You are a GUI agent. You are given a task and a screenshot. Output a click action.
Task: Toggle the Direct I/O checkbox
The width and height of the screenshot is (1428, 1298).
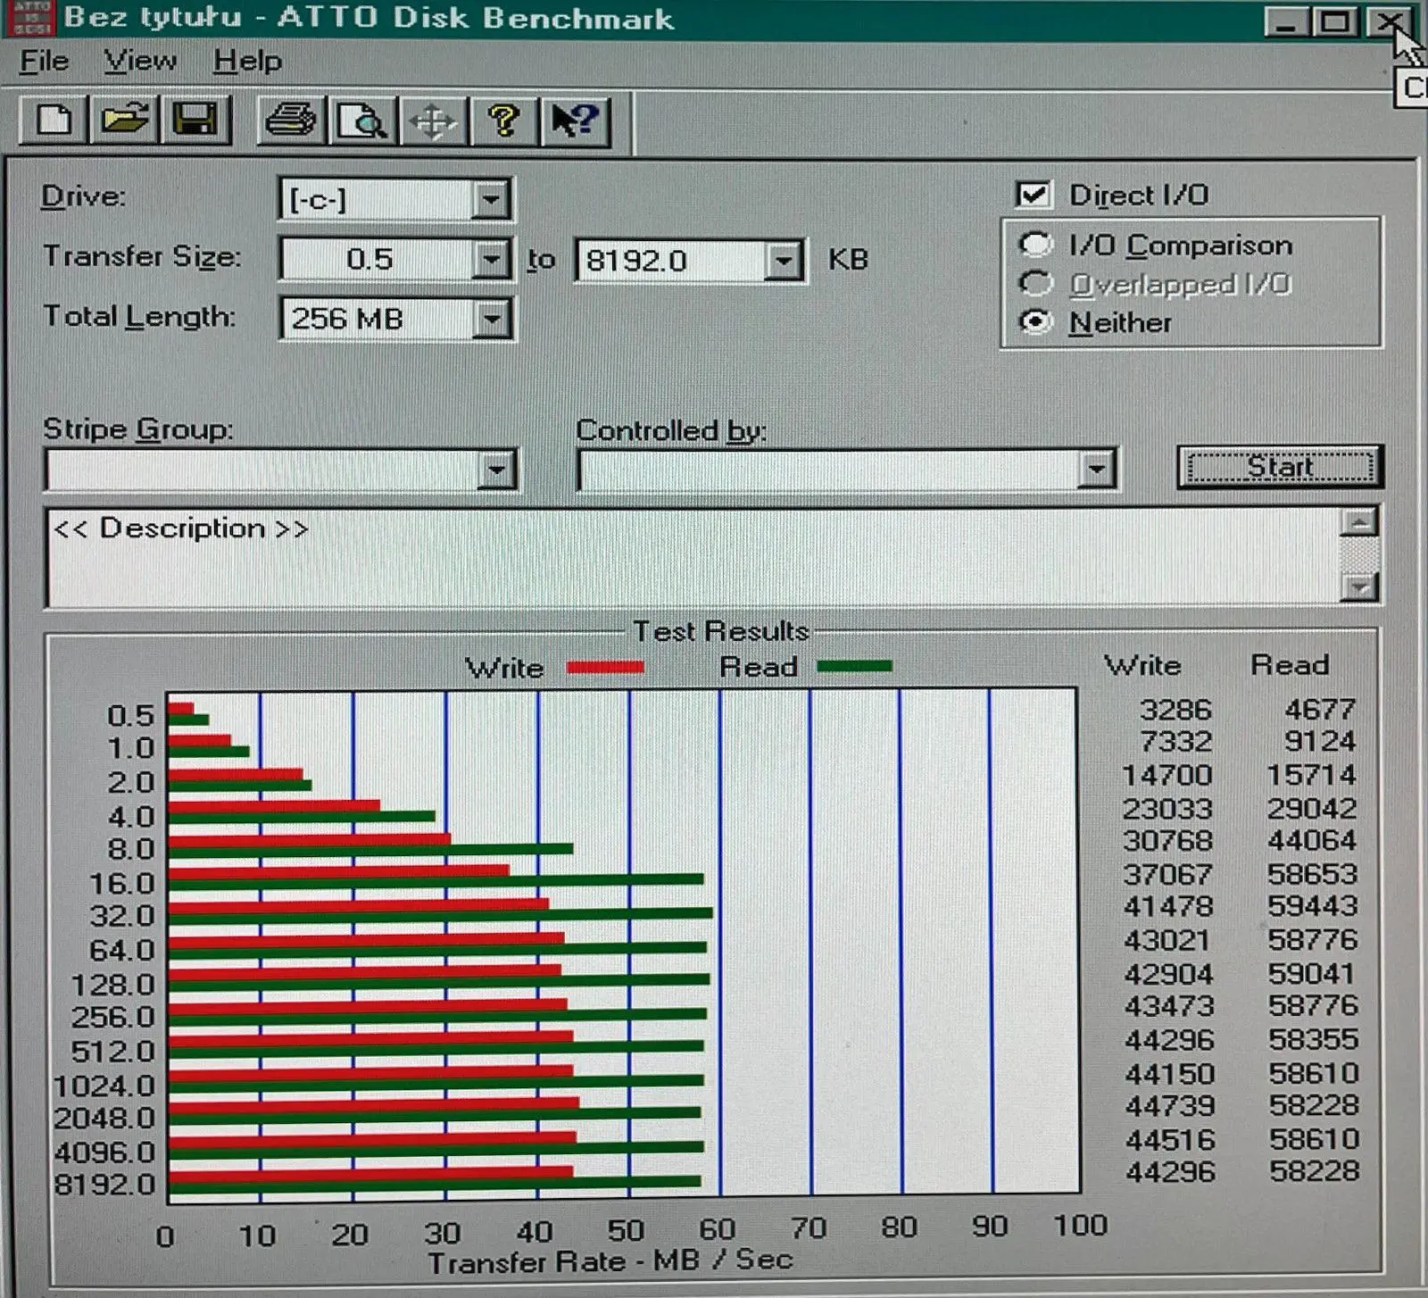coord(1034,195)
